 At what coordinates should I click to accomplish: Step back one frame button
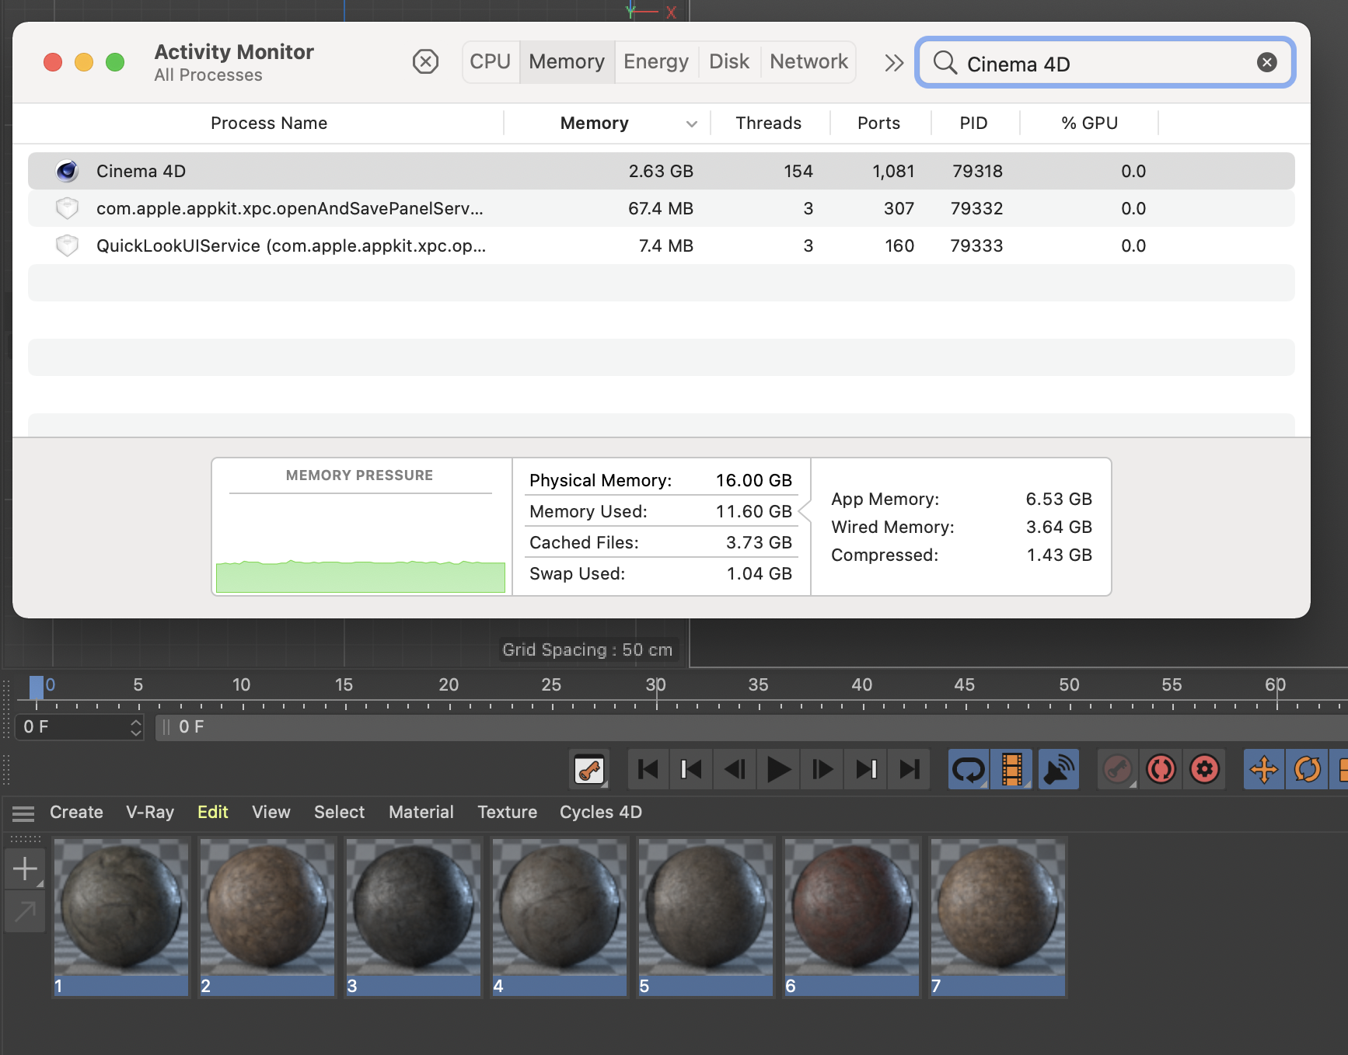pos(735,769)
